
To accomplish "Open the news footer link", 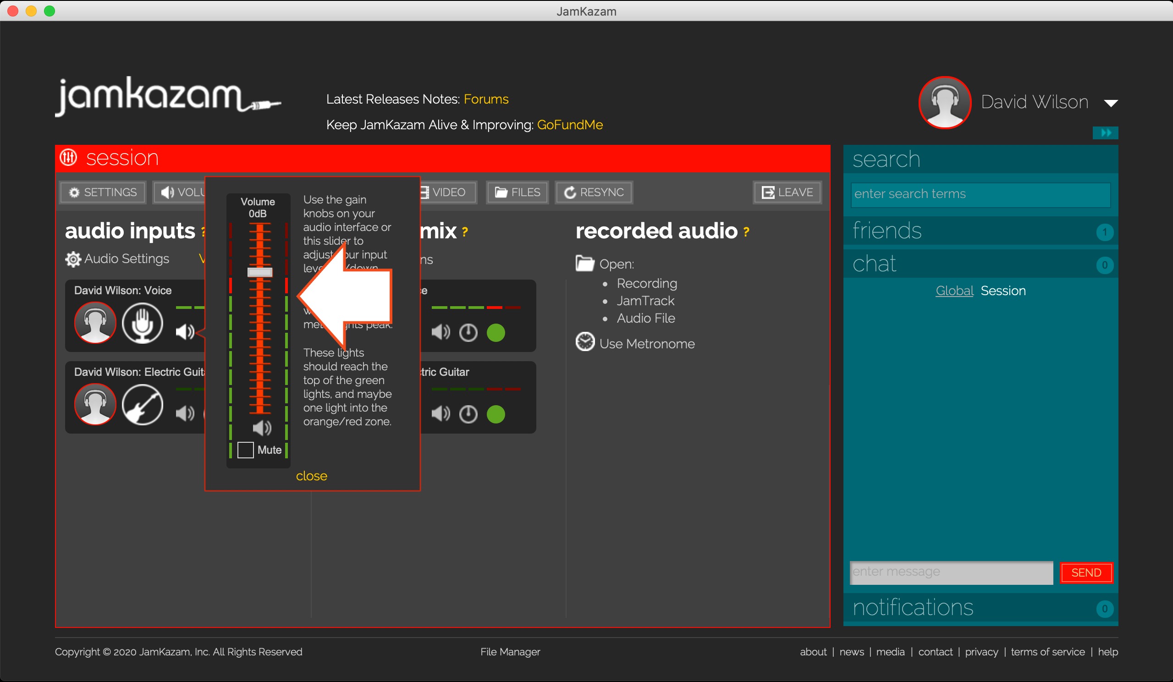I will [852, 652].
